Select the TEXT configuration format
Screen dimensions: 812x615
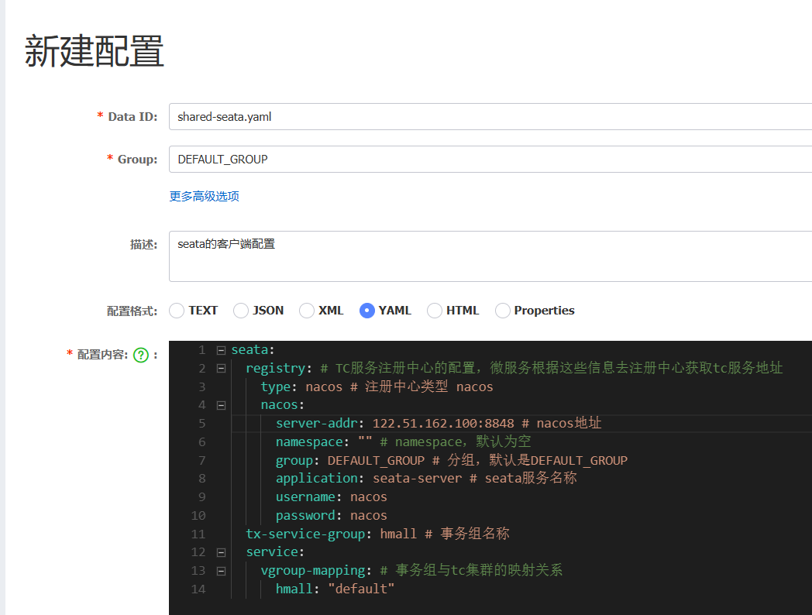[177, 310]
